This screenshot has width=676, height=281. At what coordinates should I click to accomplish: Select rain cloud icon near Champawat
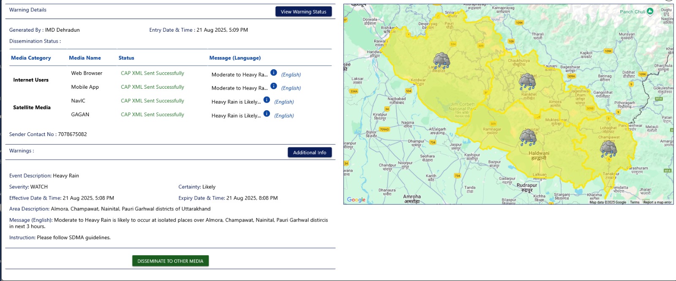tap(608, 150)
